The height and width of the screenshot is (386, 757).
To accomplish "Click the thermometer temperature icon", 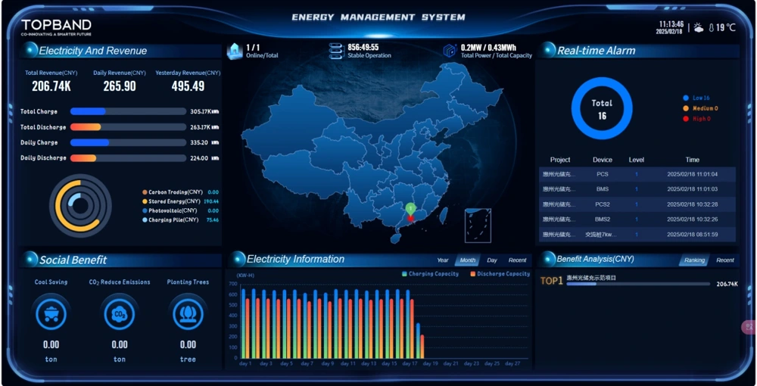I will [711, 27].
